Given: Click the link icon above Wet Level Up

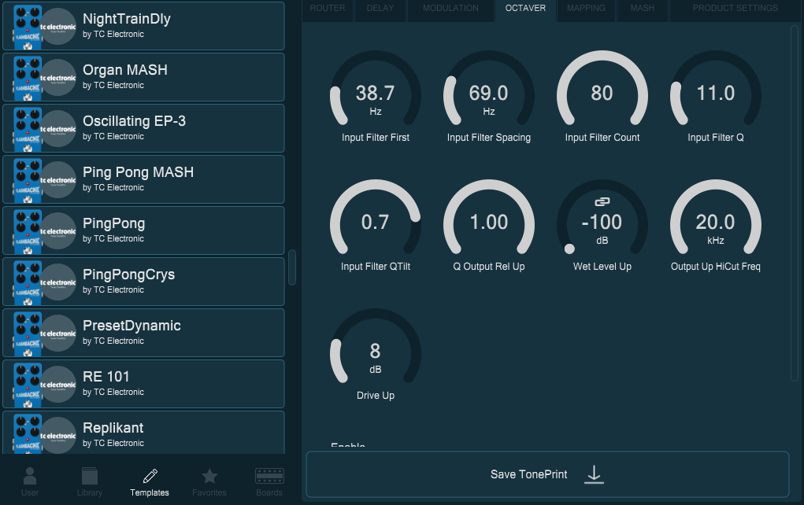Looking at the screenshot, I should tap(602, 202).
